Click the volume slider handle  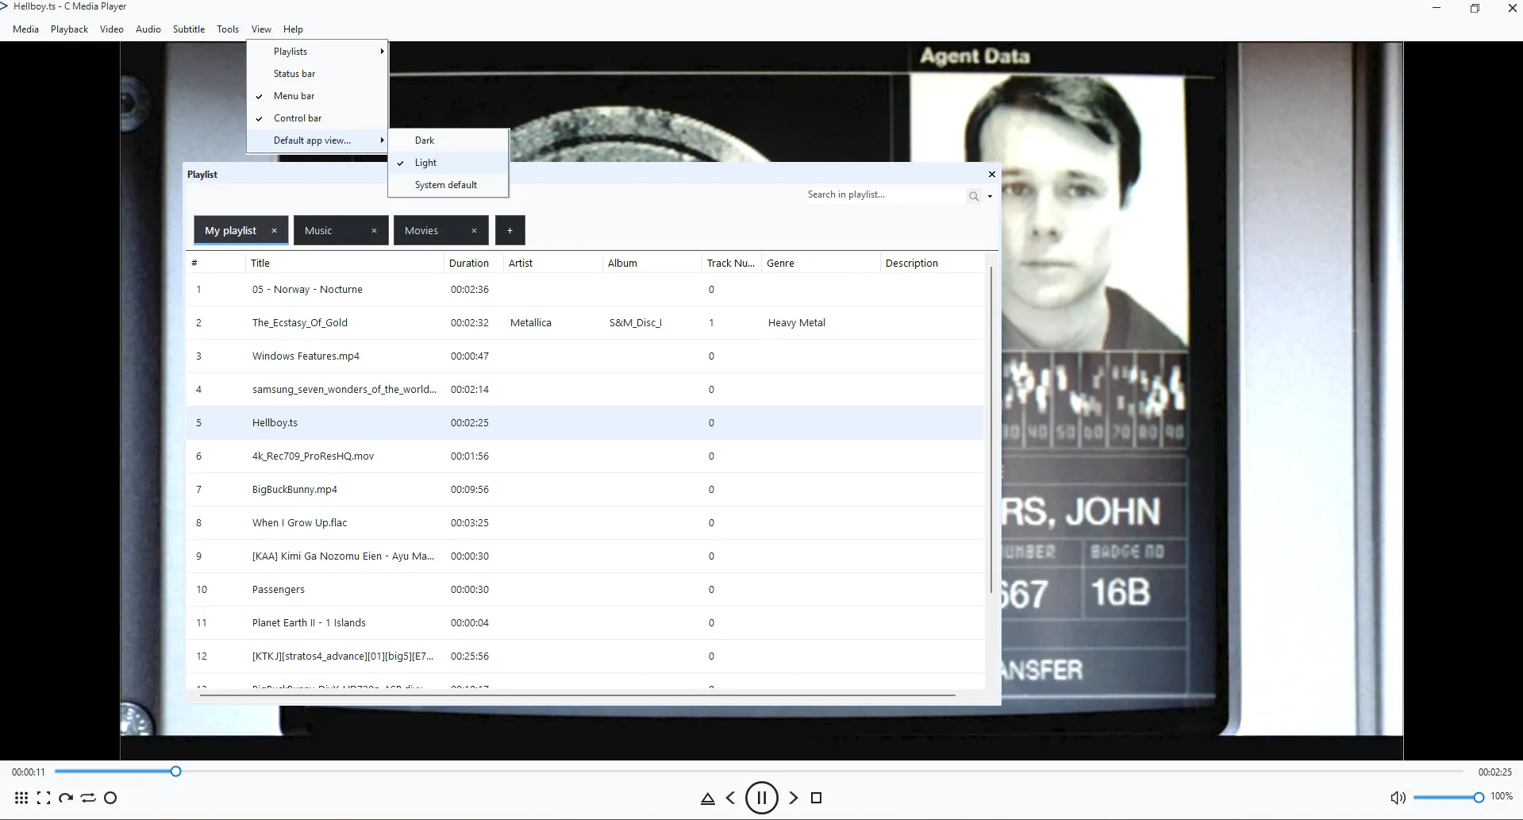point(1479,797)
